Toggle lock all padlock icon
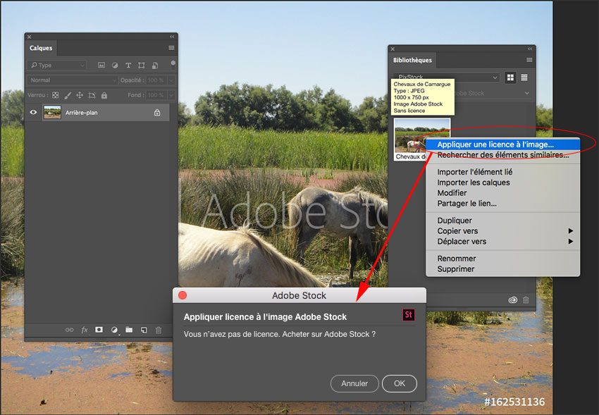The width and height of the screenshot is (599, 415). tap(104, 95)
